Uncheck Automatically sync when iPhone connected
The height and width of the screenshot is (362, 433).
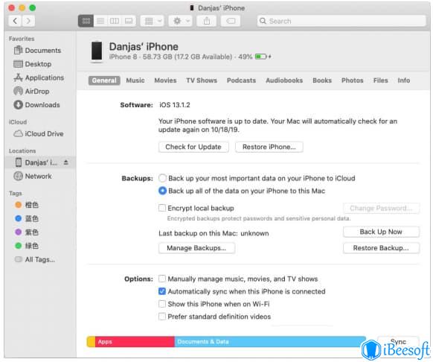162,291
